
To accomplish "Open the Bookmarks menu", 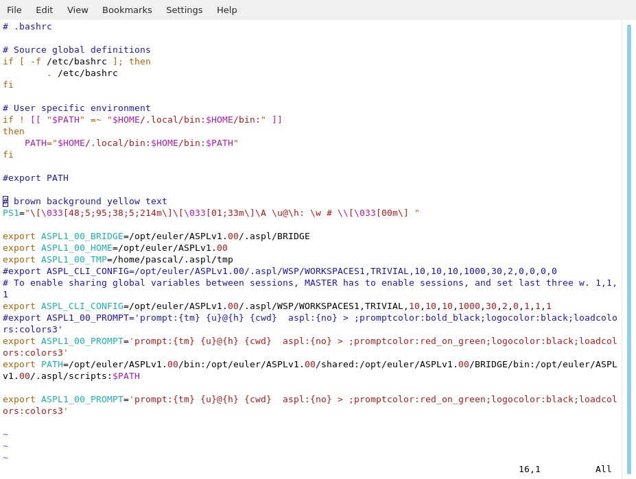I will tap(127, 10).
